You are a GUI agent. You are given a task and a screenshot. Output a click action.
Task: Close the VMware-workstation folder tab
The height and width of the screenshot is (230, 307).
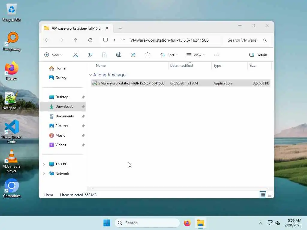[x=107, y=28]
